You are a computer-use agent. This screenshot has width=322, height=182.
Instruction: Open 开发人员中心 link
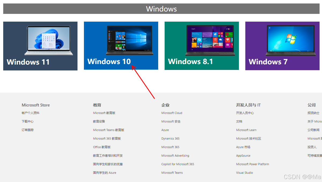(245, 113)
